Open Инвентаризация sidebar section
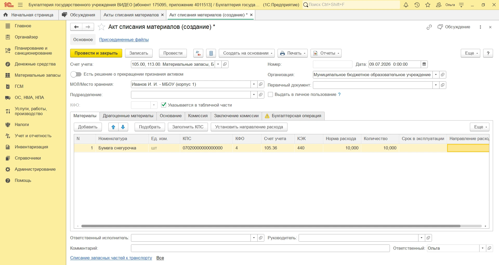 point(33,147)
